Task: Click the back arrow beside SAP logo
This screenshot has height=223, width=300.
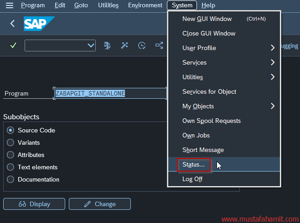Action: pos(12,23)
